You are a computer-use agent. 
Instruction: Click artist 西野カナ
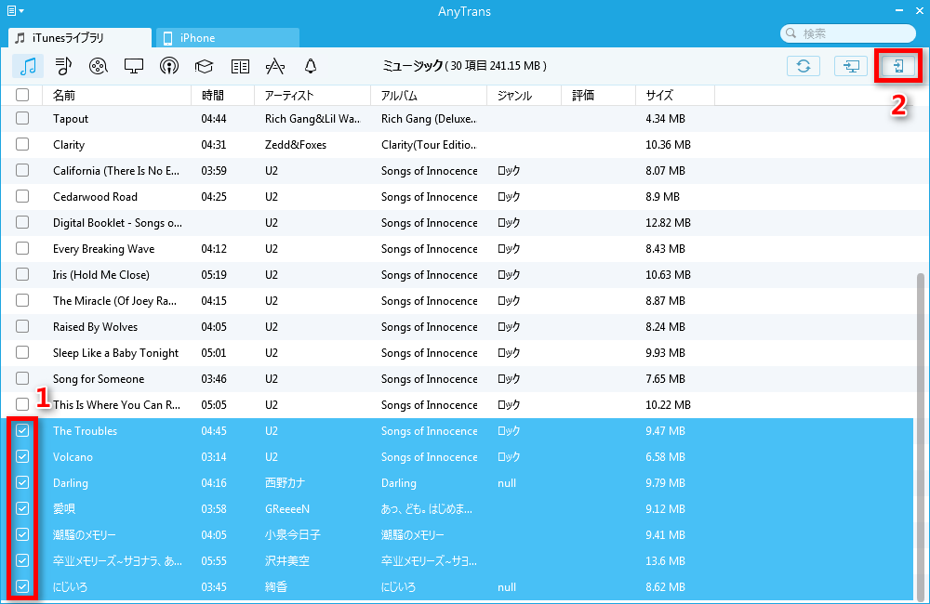tap(285, 482)
